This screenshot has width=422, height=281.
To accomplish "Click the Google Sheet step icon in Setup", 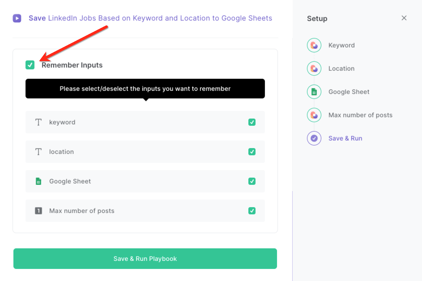I will 314,92.
